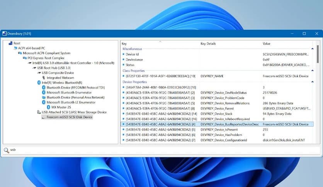Minimize the Deansbury window
Screen dimensions: 323x187
(292, 34)
